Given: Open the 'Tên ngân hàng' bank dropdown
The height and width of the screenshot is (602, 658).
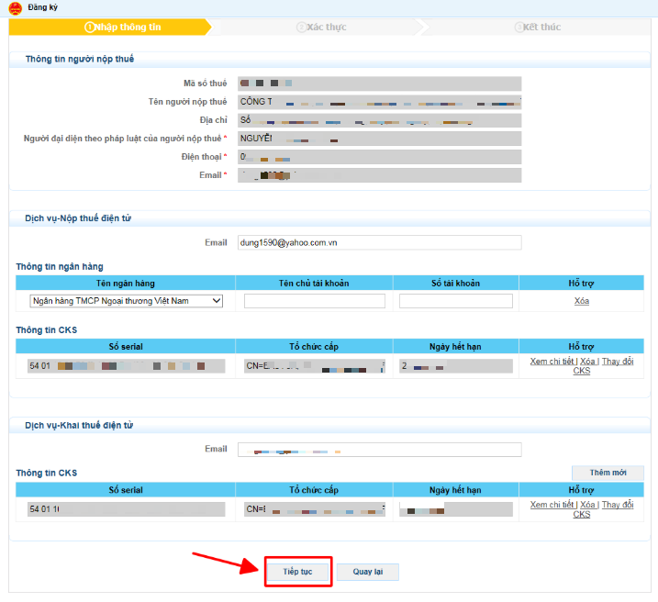Looking at the screenshot, I should 126,301.
